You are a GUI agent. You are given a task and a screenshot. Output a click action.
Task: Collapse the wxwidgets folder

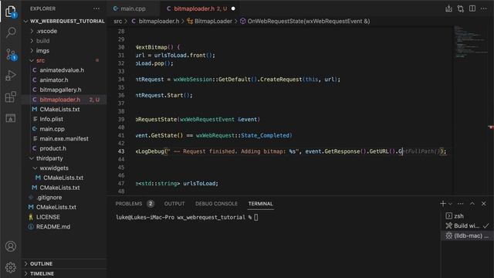[64, 168]
